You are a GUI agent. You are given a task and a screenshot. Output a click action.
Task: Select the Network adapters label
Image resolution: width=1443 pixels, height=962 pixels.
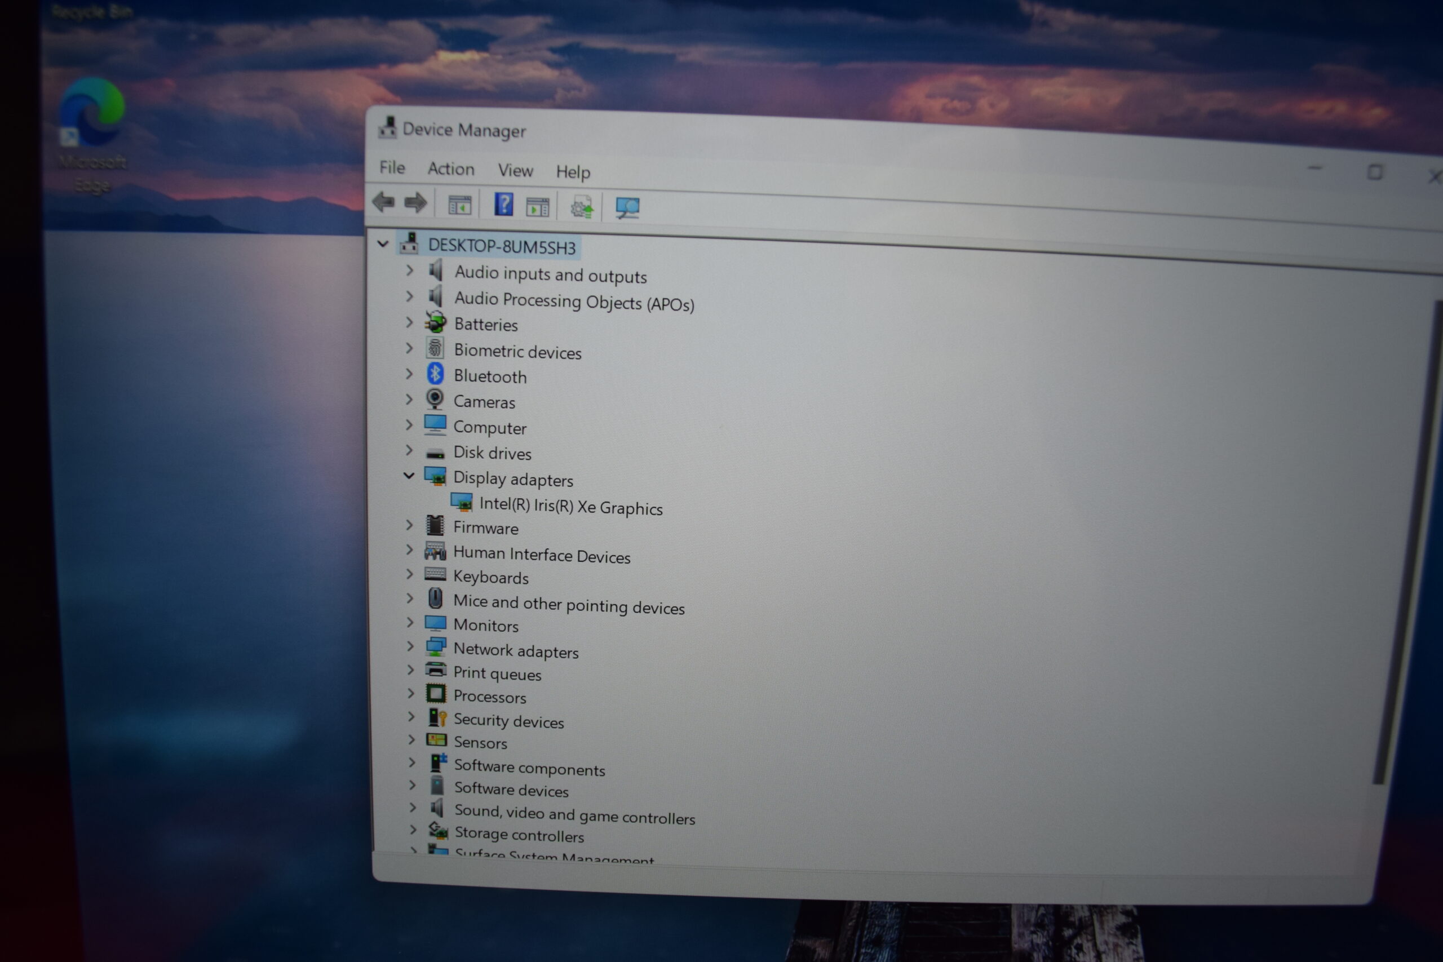(x=516, y=650)
